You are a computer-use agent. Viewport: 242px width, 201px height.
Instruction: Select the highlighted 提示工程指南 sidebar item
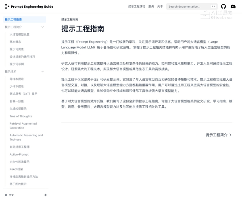click(13, 19)
